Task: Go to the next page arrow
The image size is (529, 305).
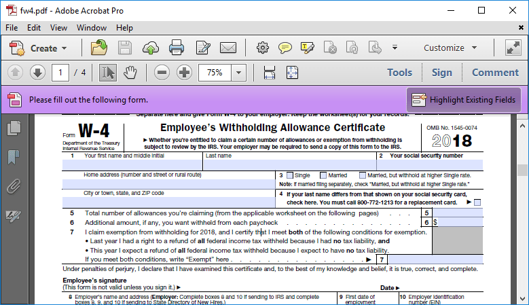Action: pos(37,72)
